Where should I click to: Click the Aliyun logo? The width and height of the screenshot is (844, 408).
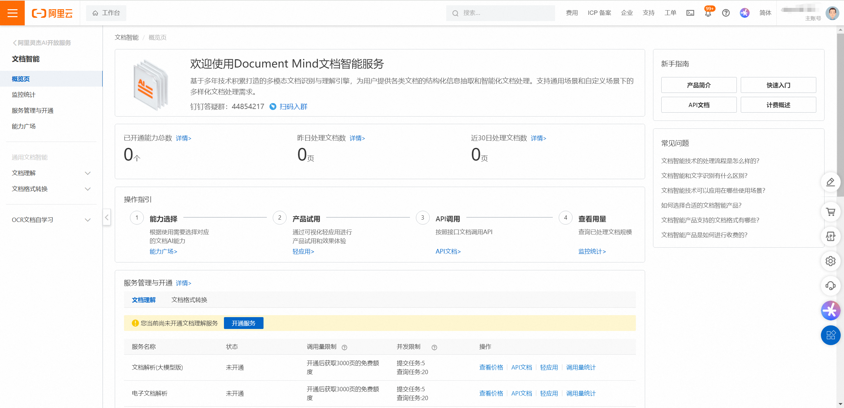(x=52, y=13)
